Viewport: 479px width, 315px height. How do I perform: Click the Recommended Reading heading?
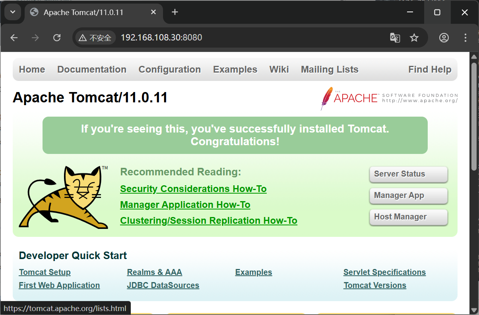[180, 172]
